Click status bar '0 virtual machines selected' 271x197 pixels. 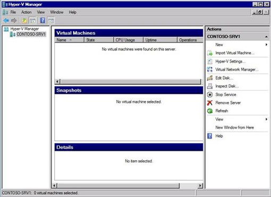56,193
